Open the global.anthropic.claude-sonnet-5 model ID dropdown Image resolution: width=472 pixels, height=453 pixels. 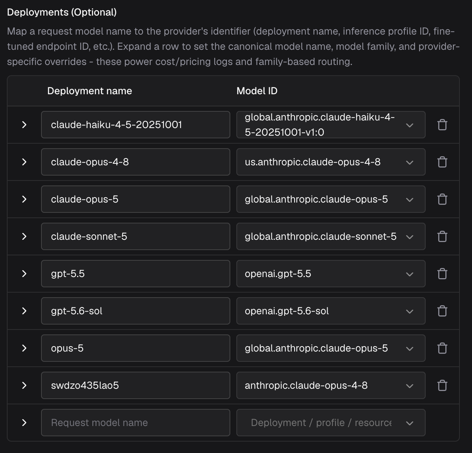click(331, 236)
